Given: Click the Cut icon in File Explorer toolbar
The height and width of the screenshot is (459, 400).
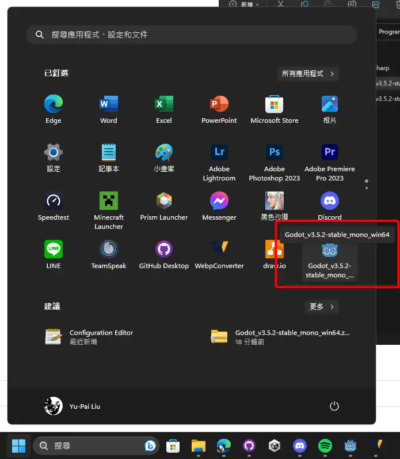Looking at the screenshot, I should click(281, 3).
